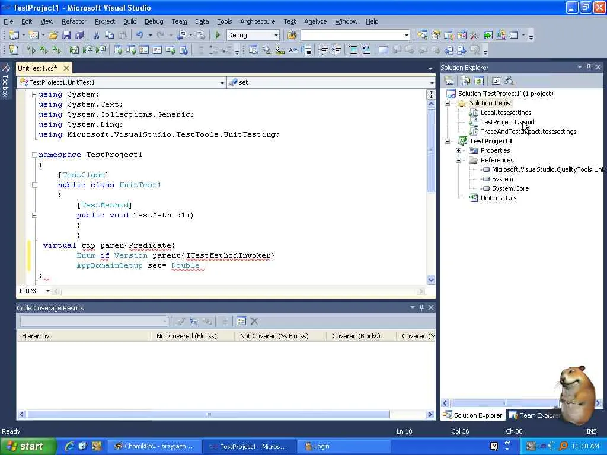Switch to the Team Explorer tab
Image resolution: width=607 pixels, height=455 pixels.
pos(535,415)
